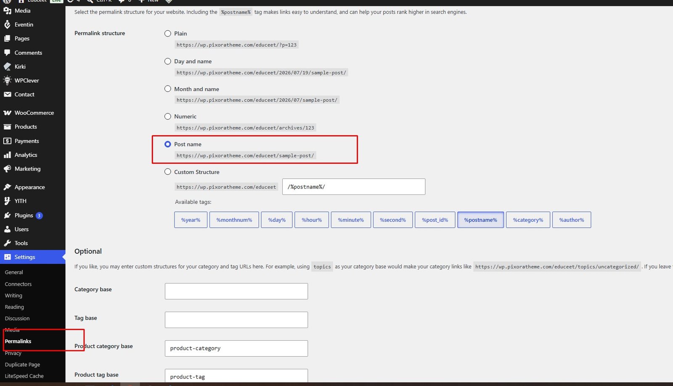Open the Duplicate Page settings submenu
Screen dimensions: 673x386
22,365
